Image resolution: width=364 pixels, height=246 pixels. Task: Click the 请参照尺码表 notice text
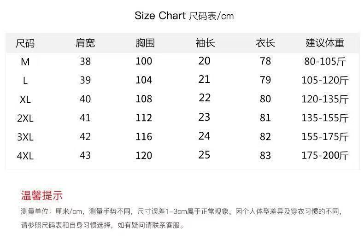(102, 225)
